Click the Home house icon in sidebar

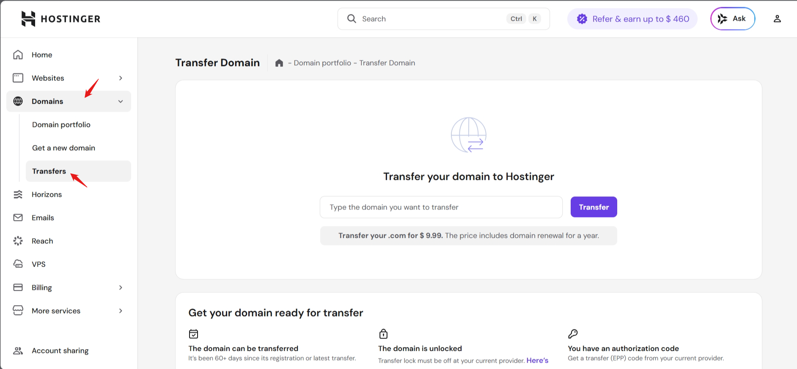(18, 55)
